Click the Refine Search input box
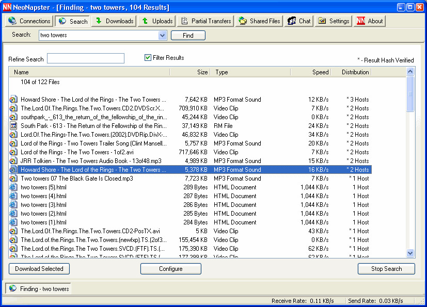This screenshot has width=427, height=307. (86, 58)
